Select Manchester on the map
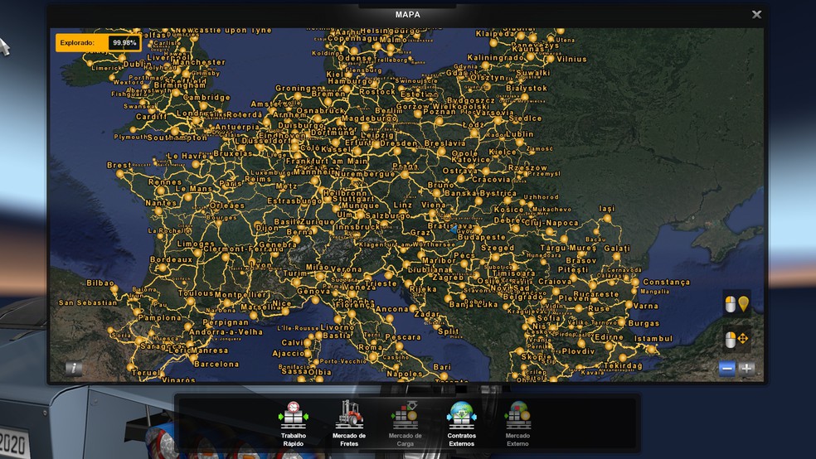 click(x=198, y=62)
